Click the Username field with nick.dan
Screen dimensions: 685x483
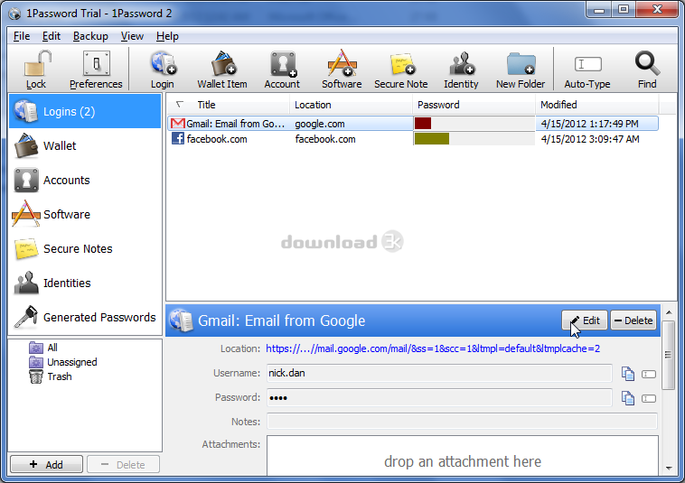[439, 374]
